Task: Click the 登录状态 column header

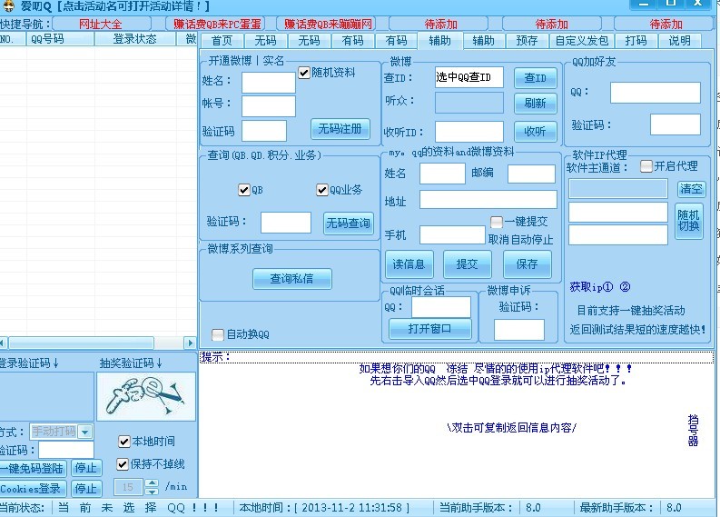Action: coord(134,39)
